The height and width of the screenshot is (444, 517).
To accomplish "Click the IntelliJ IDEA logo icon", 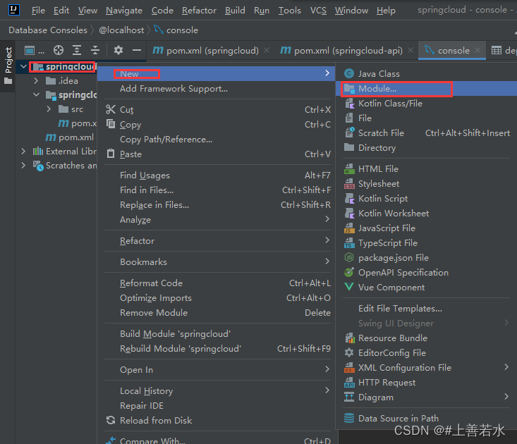I will (13, 10).
